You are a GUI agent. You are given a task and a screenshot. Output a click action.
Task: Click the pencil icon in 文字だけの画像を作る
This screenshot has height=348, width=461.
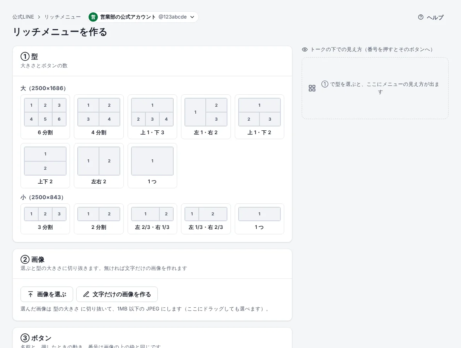pos(86,294)
